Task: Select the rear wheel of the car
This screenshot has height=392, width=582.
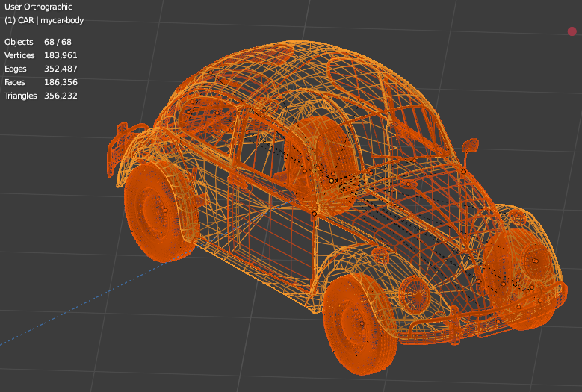Action: [x=156, y=213]
